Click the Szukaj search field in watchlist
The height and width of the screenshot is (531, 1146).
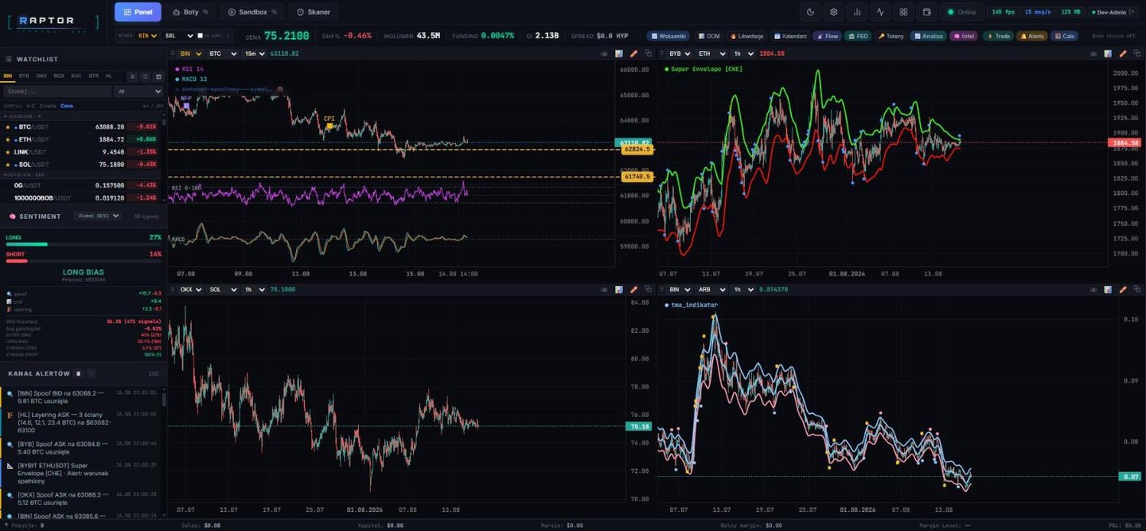click(57, 92)
